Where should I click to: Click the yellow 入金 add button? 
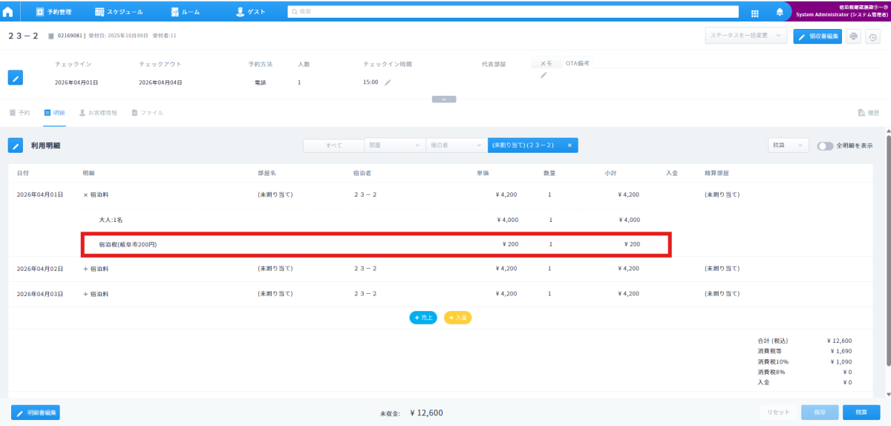tap(457, 318)
